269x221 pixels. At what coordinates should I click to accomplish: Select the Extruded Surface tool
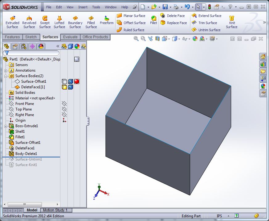(12, 22)
